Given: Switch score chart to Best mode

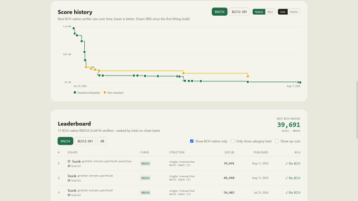Looking at the screenshot, I should [270, 12].
